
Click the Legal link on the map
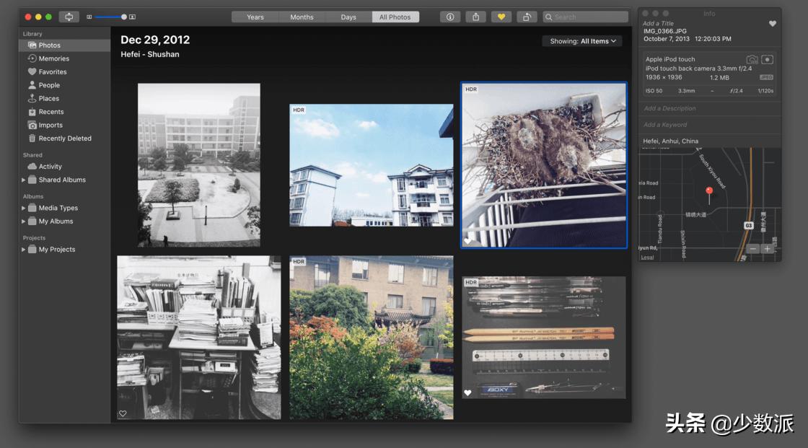click(x=647, y=257)
